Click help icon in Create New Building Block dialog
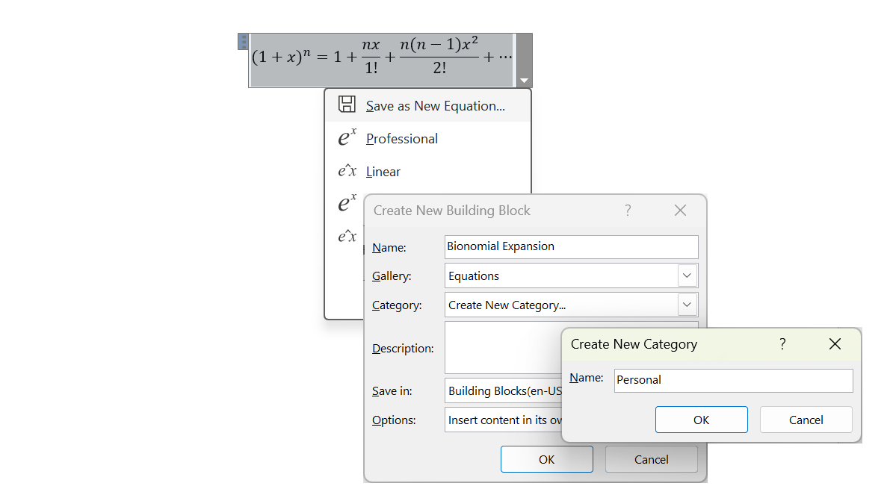The width and height of the screenshot is (890, 495). (628, 211)
